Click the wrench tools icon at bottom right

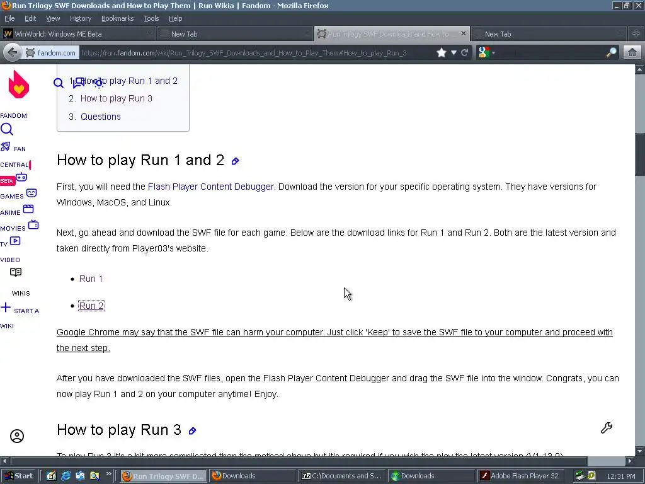(x=607, y=428)
